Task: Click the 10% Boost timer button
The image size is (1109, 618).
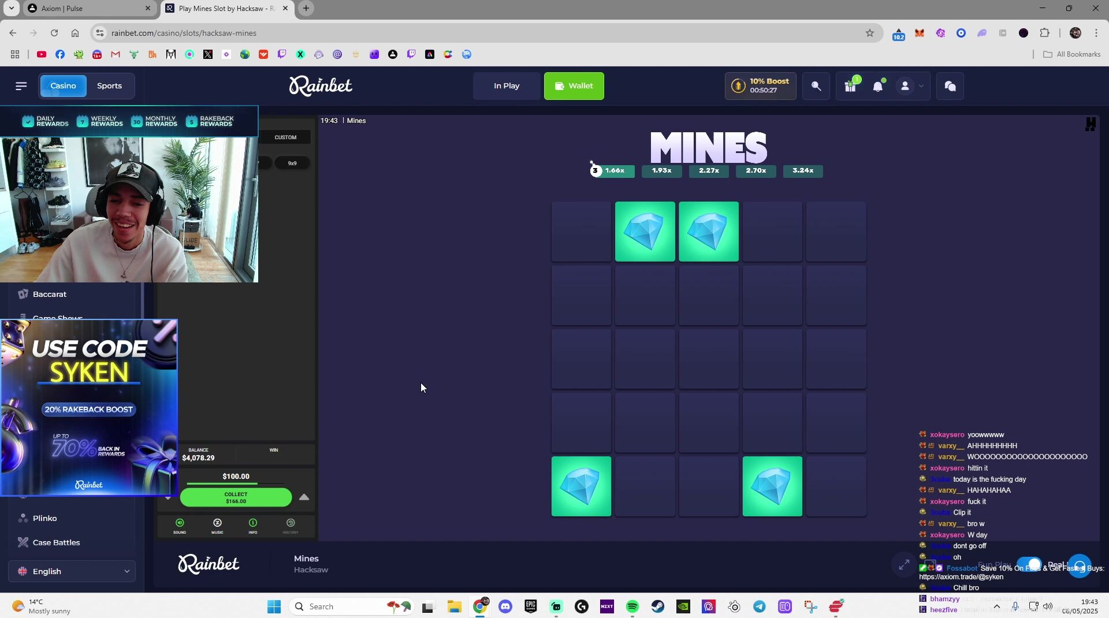Action: point(761,86)
